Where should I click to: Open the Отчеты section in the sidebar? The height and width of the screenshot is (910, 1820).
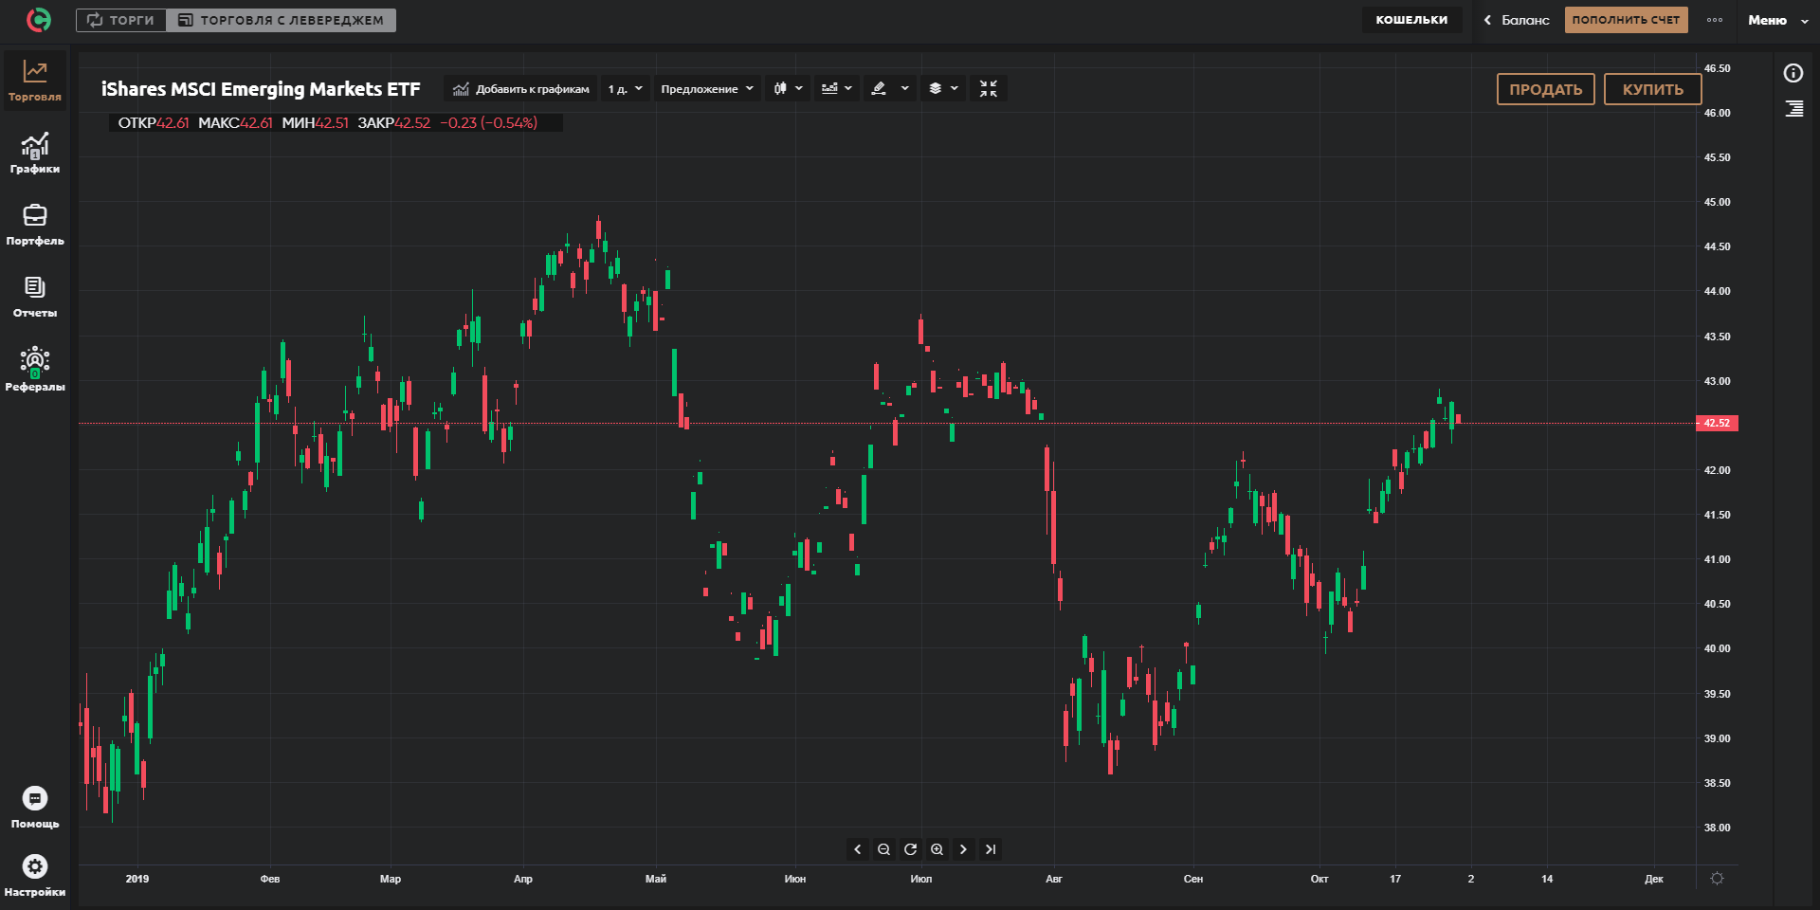[x=35, y=298]
